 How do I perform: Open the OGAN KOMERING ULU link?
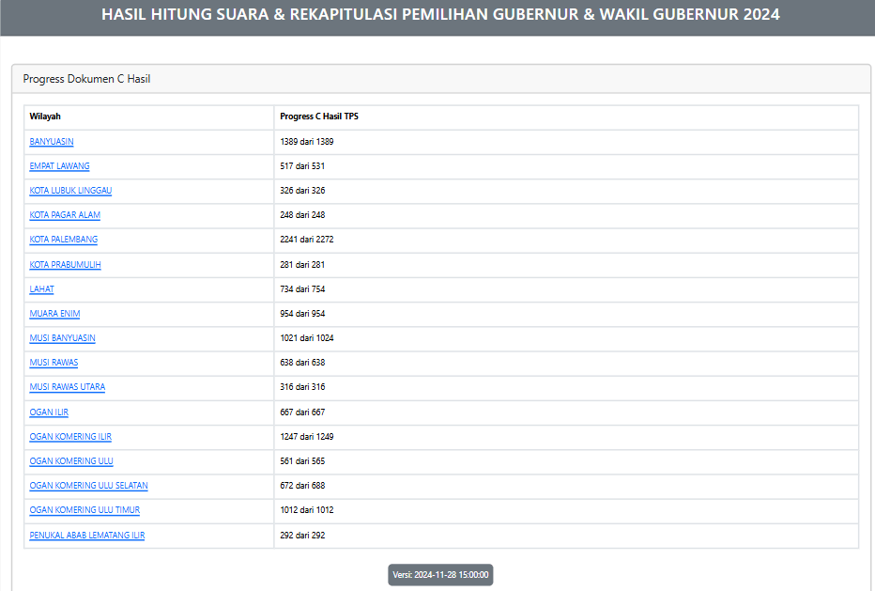(70, 460)
